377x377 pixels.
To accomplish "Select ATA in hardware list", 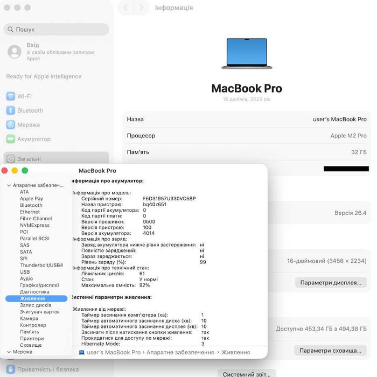I will [x=24, y=192].
